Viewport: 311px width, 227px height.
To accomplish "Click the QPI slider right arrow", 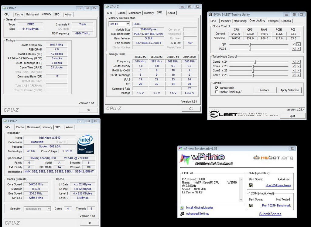I will [298, 44].
